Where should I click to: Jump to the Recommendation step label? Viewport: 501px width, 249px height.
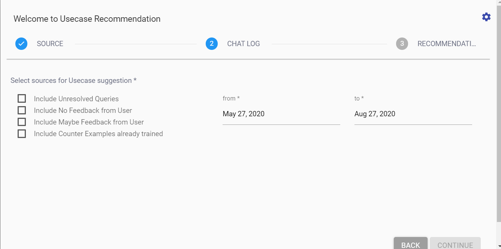[446, 44]
